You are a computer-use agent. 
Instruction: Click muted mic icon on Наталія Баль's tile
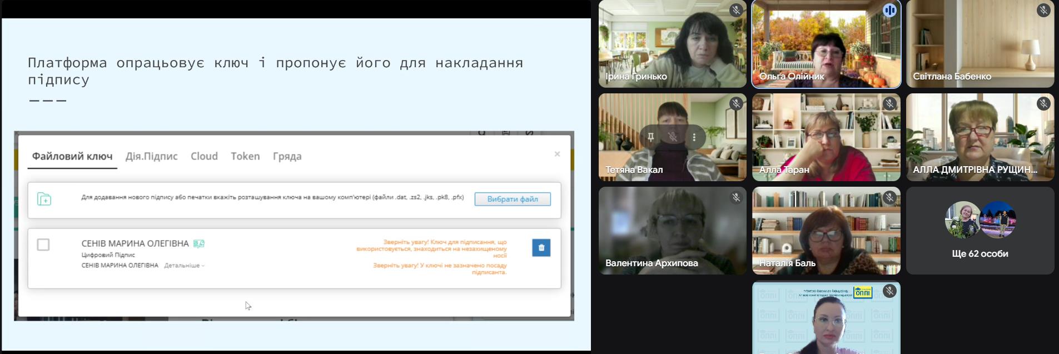coord(889,197)
